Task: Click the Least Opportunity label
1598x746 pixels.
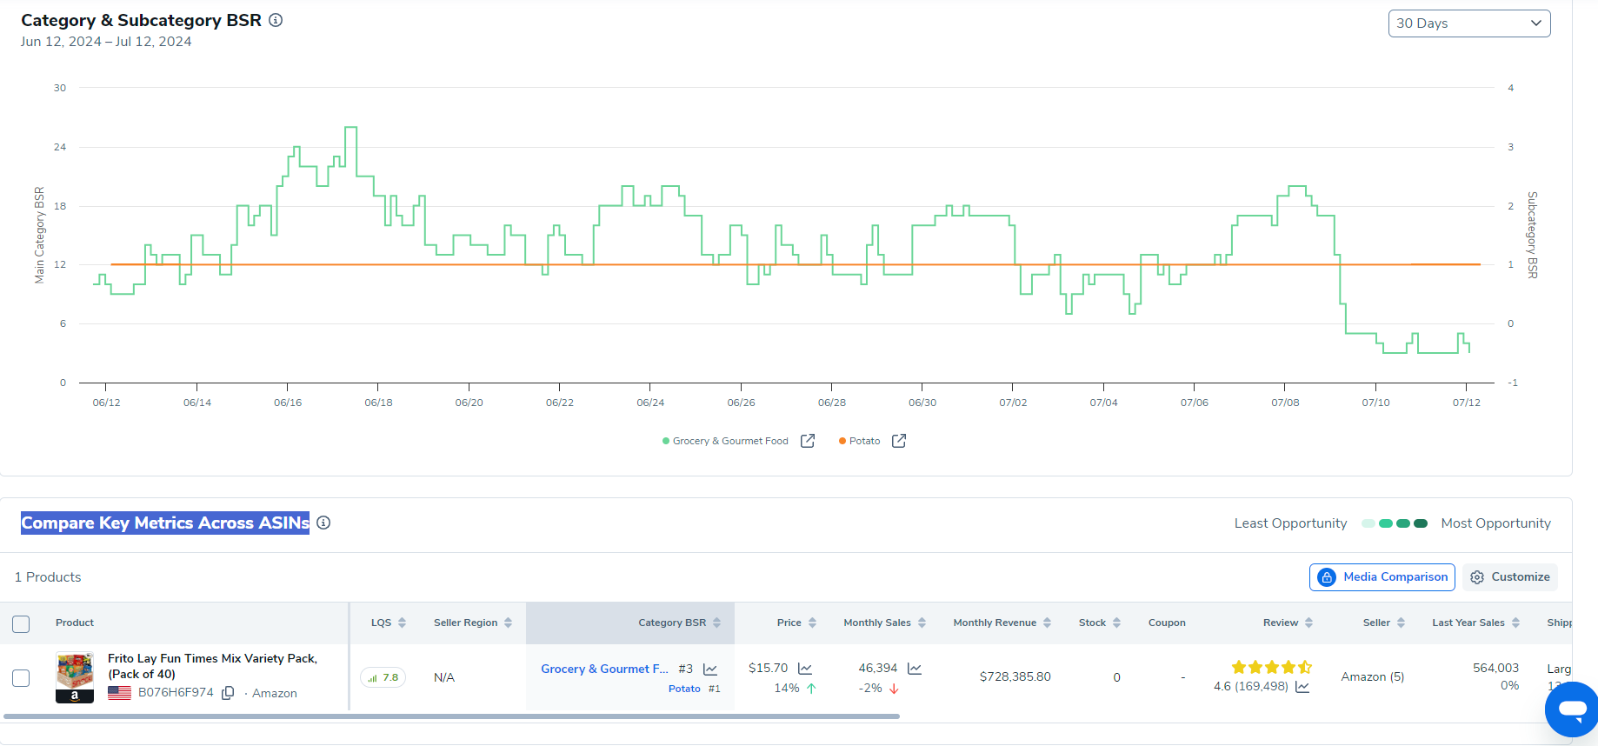Action: tap(1291, 523)
